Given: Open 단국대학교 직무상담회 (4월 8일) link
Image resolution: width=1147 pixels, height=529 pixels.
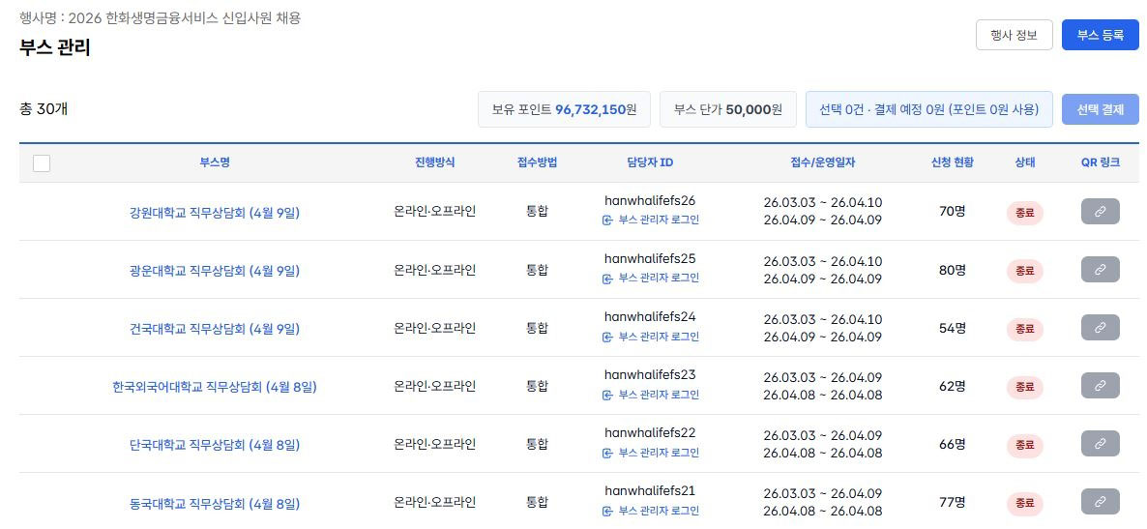Looking at the screenshot, I should coord(215,445).
